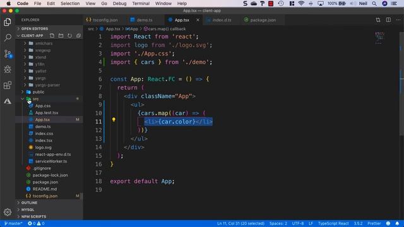Viewport: 404px width, 227px height.
Task: Create a new file in CLIENT-APP
Action: click(52, 35)
